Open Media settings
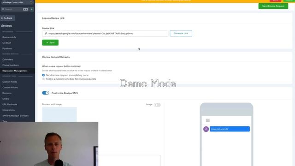 point(6,99)
